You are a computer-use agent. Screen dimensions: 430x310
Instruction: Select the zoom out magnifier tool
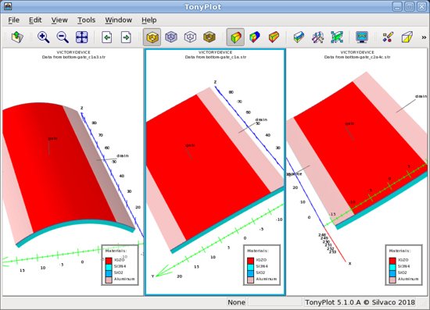pos(63,37)
